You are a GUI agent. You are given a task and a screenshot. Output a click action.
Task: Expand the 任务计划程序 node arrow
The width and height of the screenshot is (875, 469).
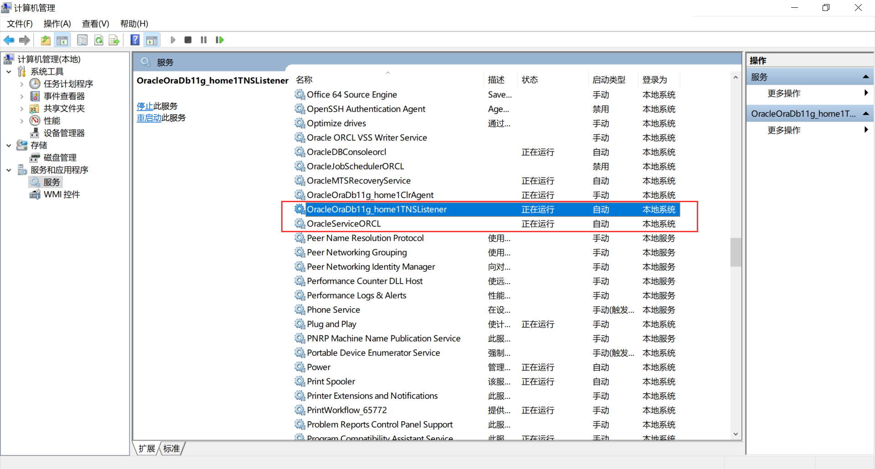tap(21, 84)
